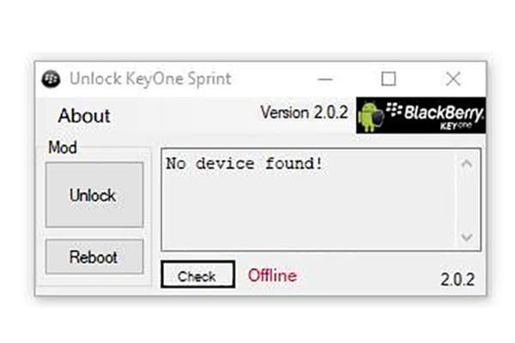Click the scroll down arrow in the log box
This screenshot has width=515, height=343.
tap(467, 237)
